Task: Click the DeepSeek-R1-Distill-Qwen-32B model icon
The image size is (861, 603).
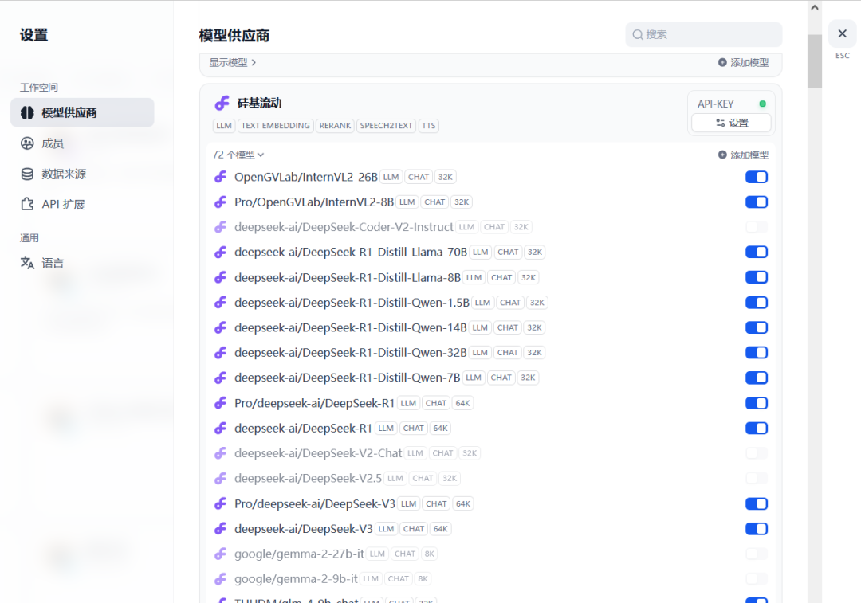Action: tap(220, 352)
